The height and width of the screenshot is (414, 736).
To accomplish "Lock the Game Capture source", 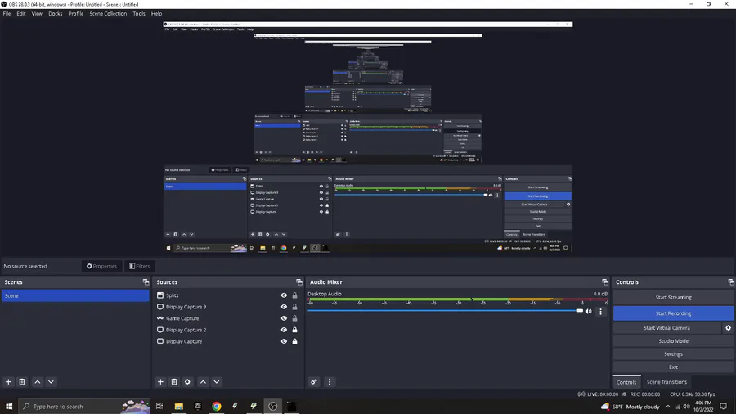I will (x=294, y=318).
